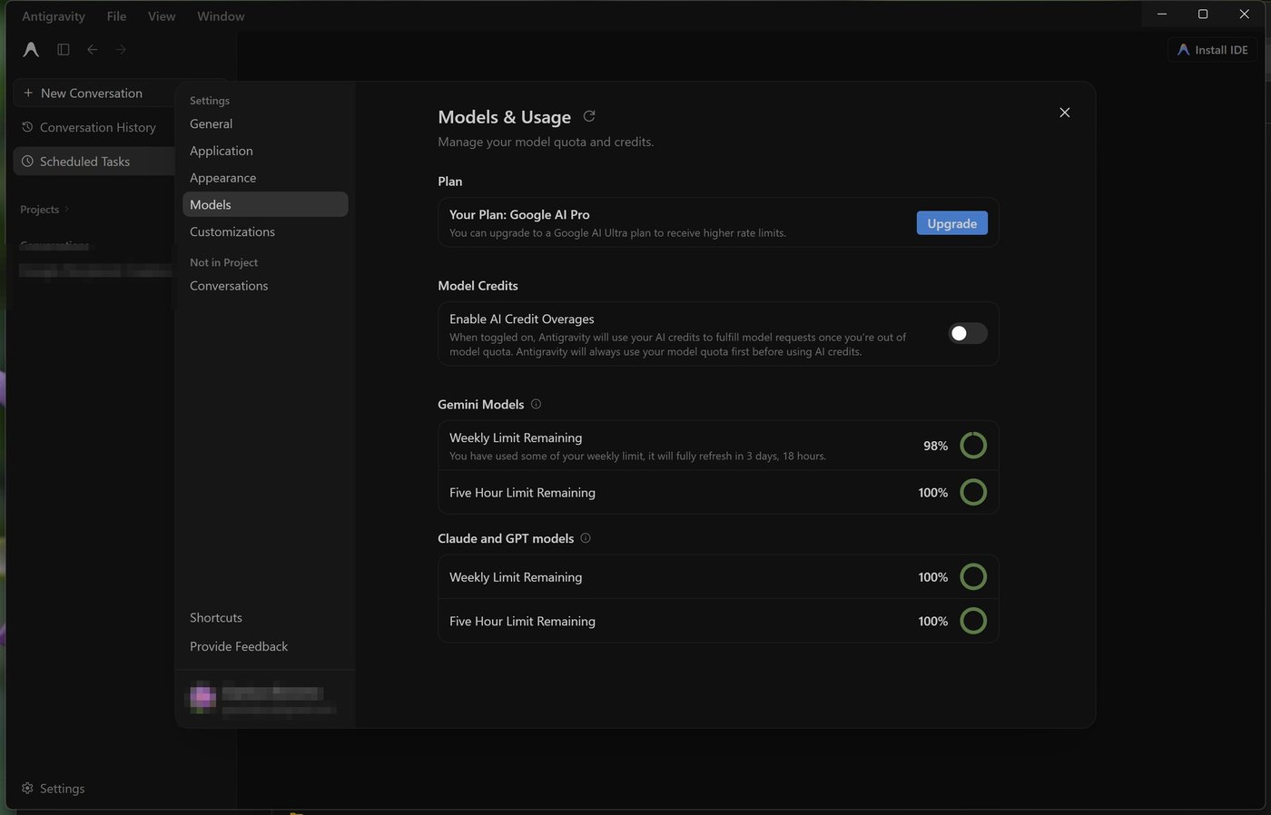The width and height of the screenshot is (1271, 815).
Task: Enable AI Credit Overages toggle
Action: pyautogui.click(x=968, y=333)
